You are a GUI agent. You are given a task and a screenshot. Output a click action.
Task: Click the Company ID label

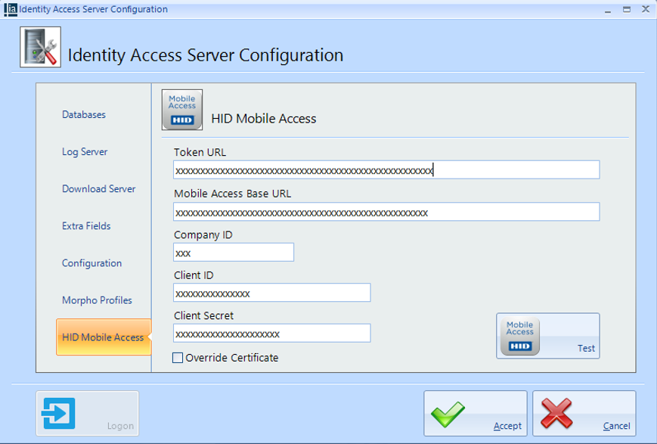coord(203,235)
